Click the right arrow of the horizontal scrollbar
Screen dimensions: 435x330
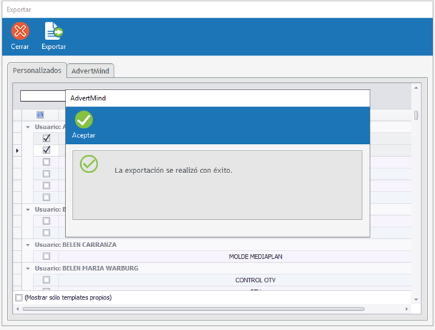[407, 309]
